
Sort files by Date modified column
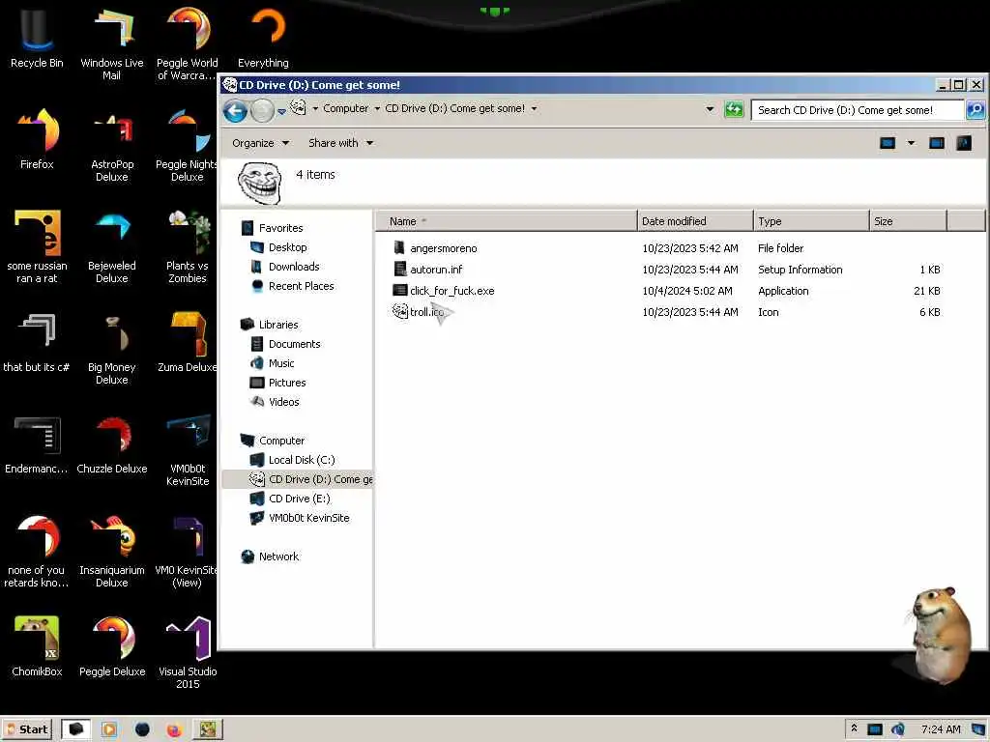coord(695,221)
